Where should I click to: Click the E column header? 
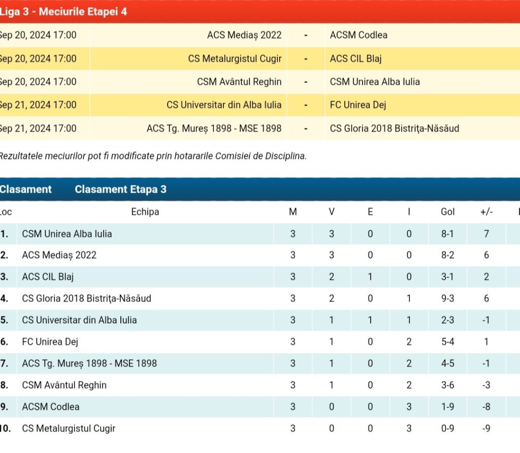pos(370,212)
